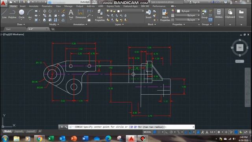Expand the Groups panel
Image resolution: width=252 pixels, height=142 pixels.
pos(207,24)
